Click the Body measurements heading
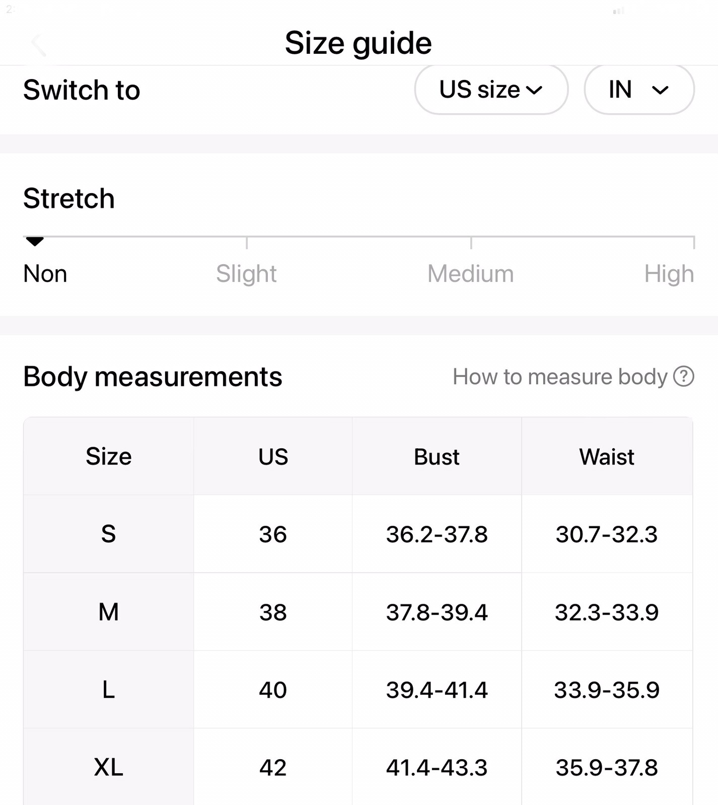 click(153, 376)
